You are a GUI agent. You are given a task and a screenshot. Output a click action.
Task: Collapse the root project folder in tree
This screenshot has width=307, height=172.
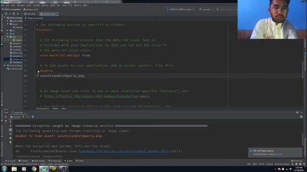point(5,18)
